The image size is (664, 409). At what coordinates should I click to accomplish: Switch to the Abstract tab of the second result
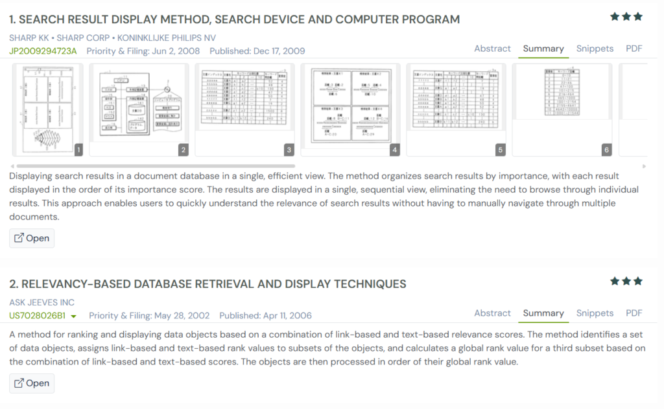click(492, 313)
